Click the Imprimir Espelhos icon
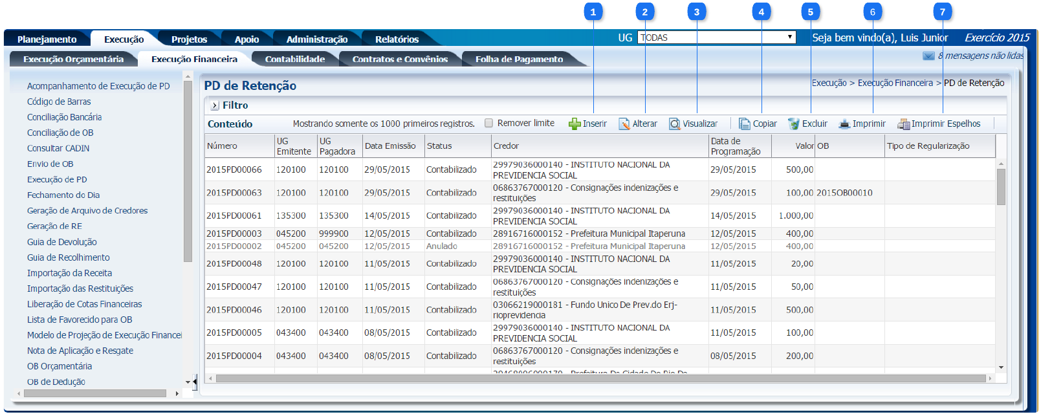Viewport: 1041px width, 414px height. coord(903,124)
